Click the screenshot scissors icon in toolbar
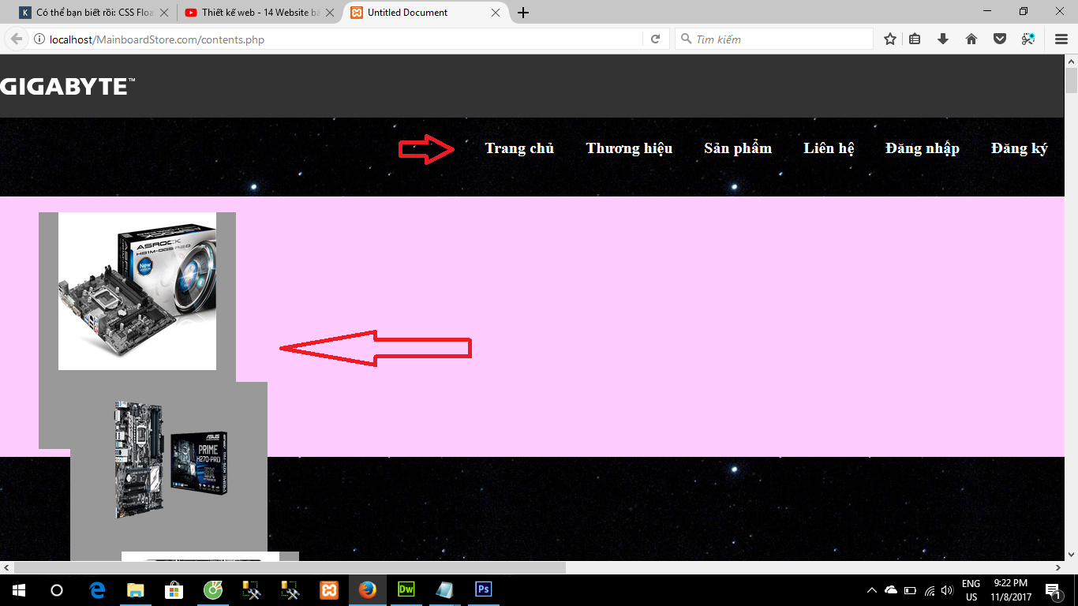This screenshot has width=1078, height=606. [1028, 39]
